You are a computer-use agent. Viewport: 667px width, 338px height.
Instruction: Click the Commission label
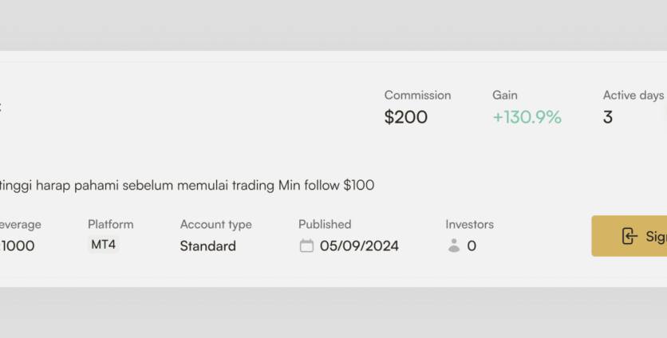(417, 95)
